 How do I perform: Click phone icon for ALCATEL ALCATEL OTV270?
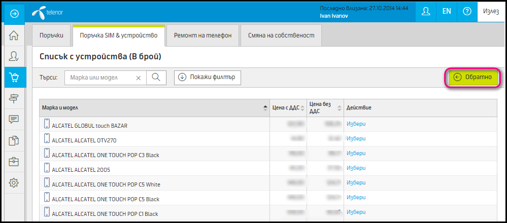tap(47, 139)
